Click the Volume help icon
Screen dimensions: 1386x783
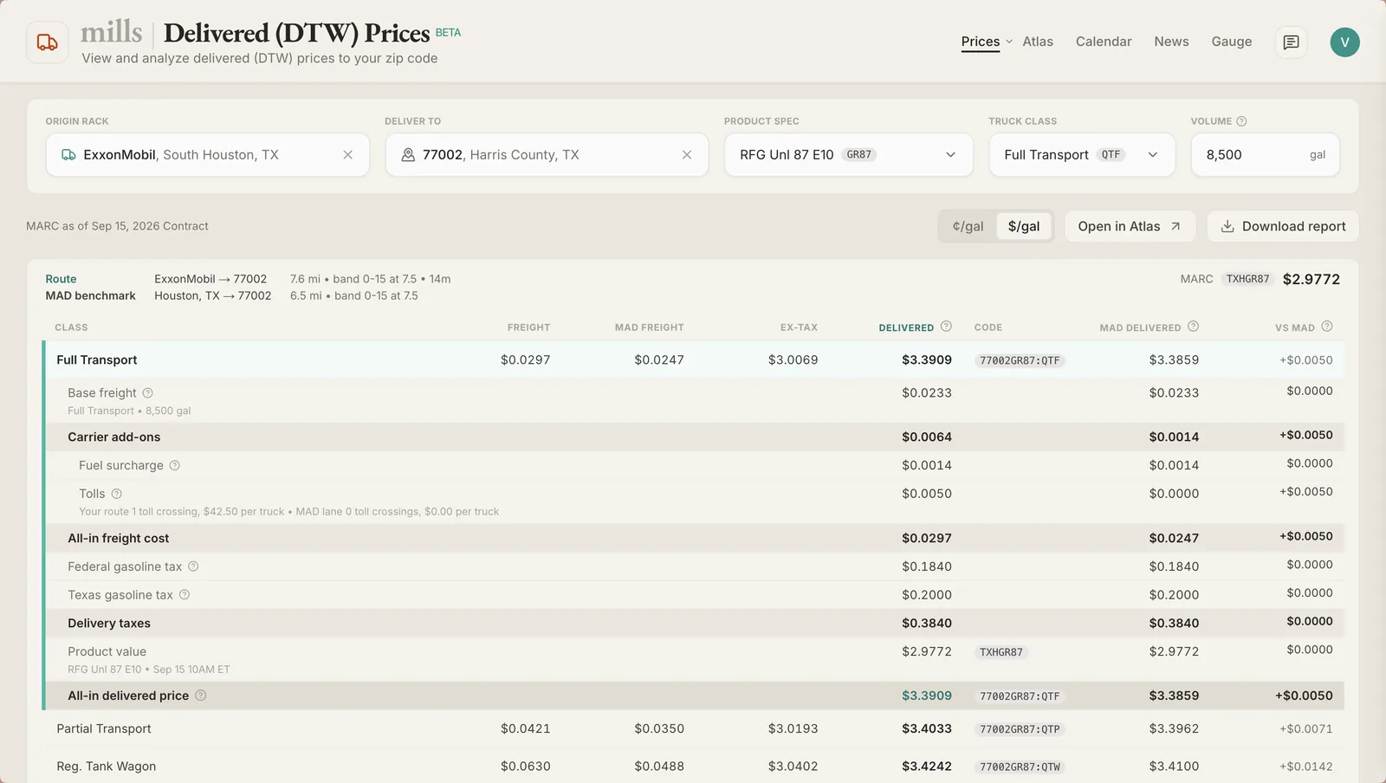tap(1241, 121)
